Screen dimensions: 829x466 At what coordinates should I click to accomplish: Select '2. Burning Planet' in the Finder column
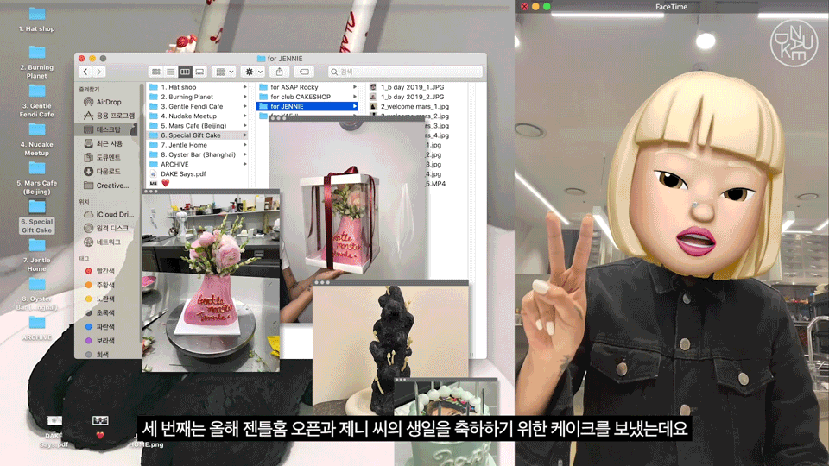[x=197, y=97]
